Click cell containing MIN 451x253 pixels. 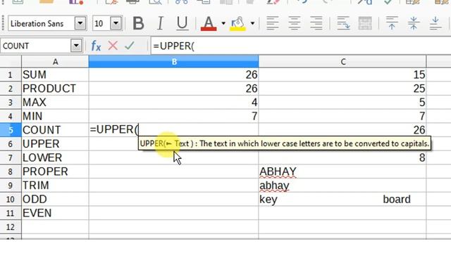[55, 116]
